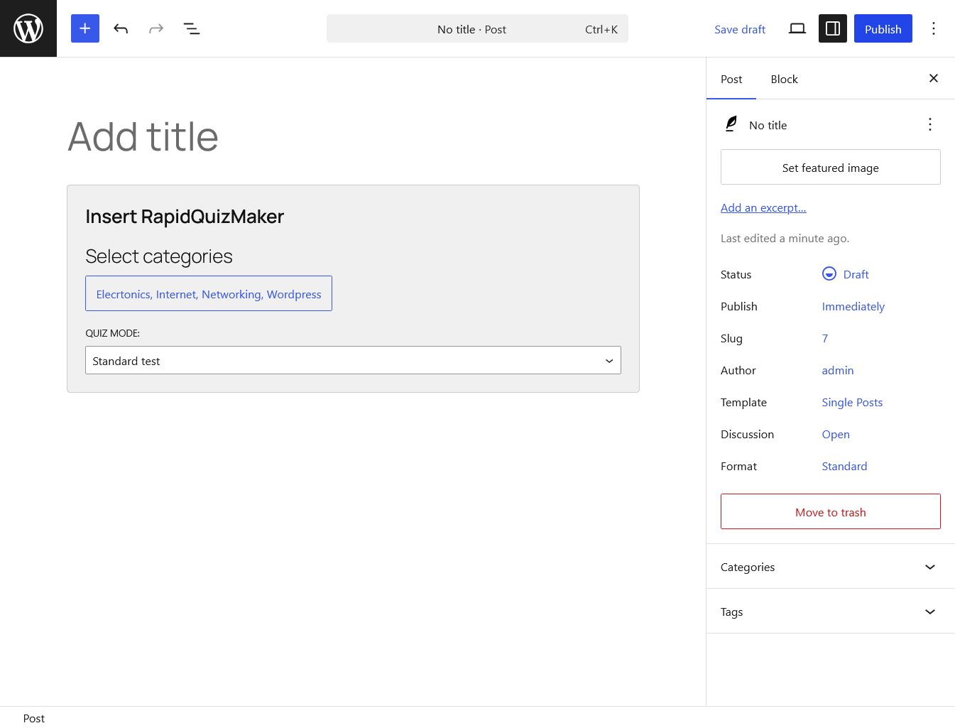Change the Standard post format

[x=844, y=466]
